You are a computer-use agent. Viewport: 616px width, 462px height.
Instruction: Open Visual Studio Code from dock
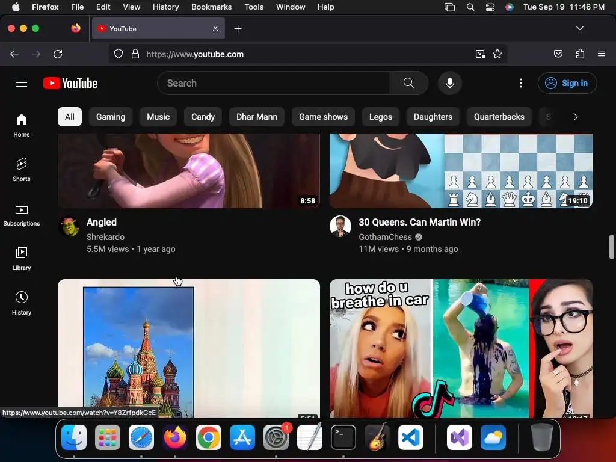(x=410, y=437)
